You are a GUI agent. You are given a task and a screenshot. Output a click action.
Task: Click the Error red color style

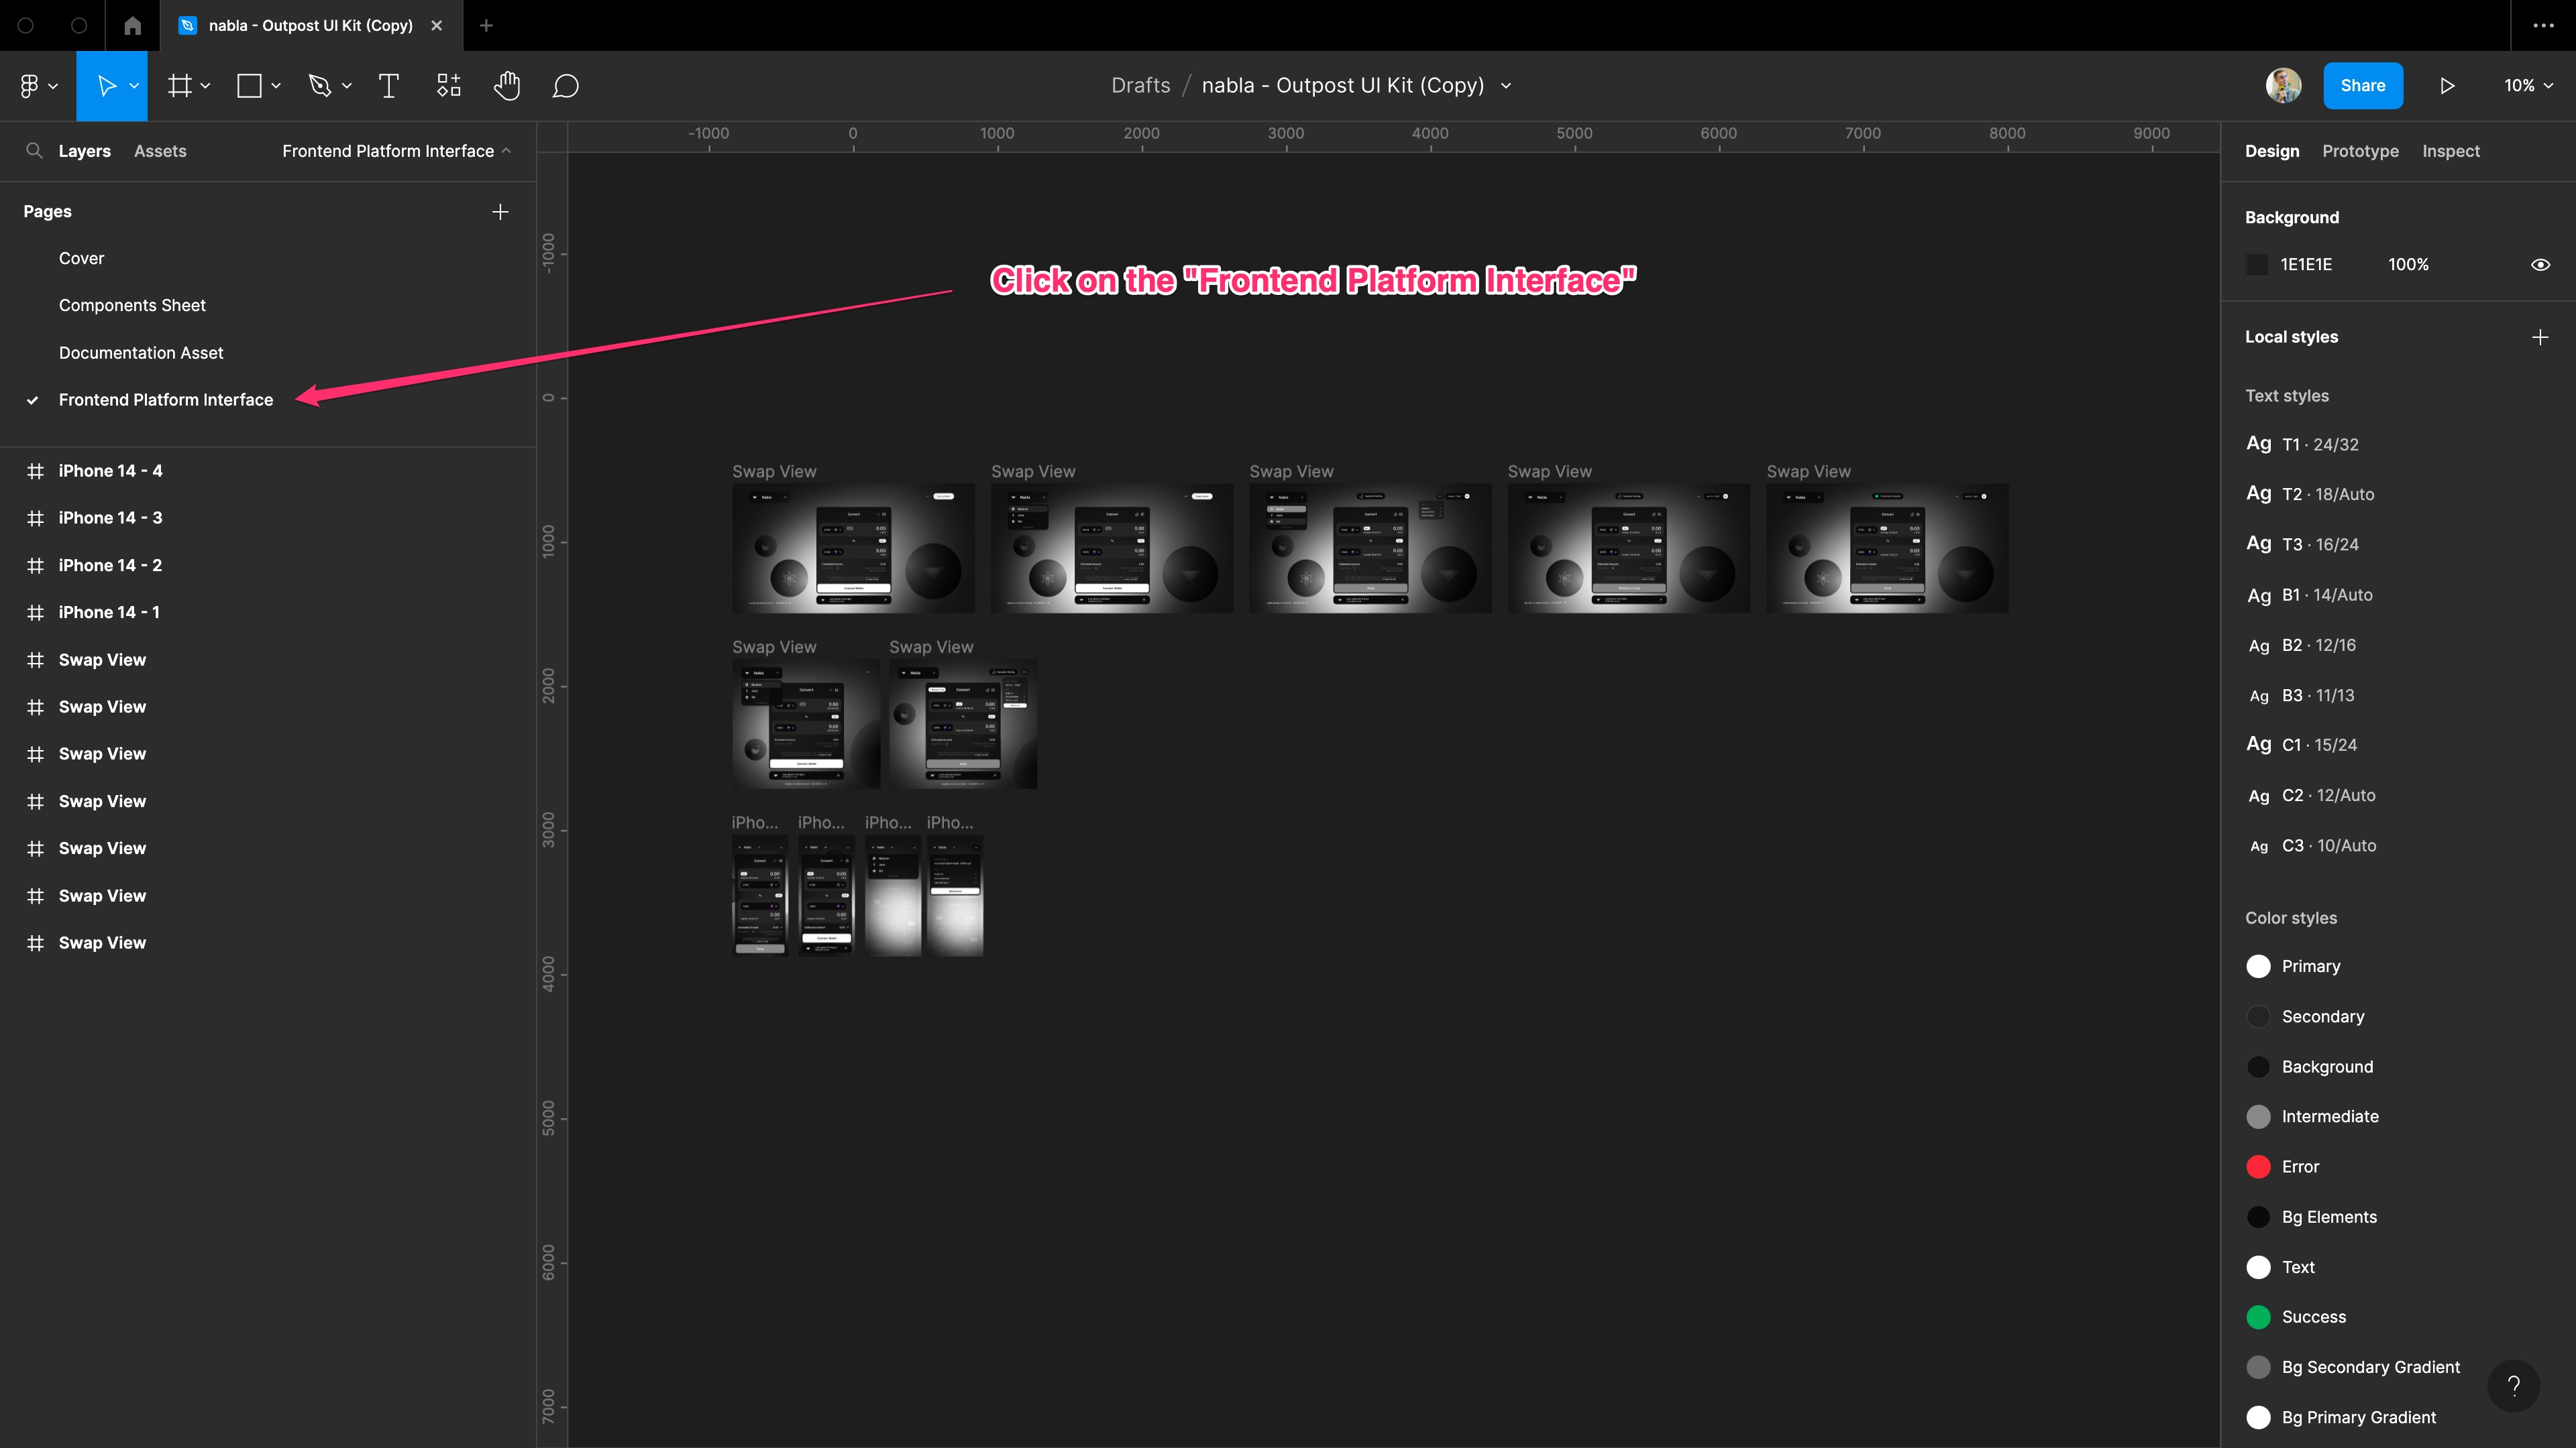2300,1167
